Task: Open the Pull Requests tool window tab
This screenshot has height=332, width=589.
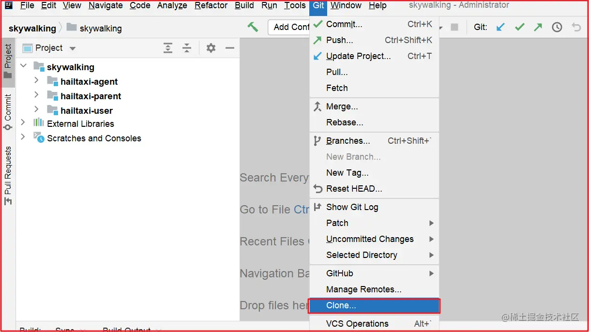Action: tap(8, 176)
